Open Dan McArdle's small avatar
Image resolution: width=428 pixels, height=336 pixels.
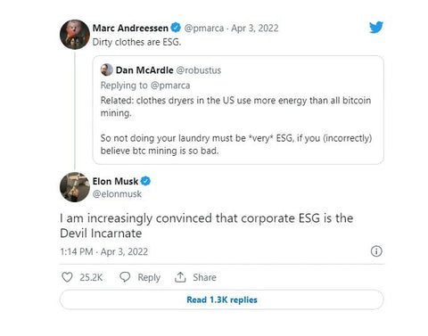(x=107, y=70)
